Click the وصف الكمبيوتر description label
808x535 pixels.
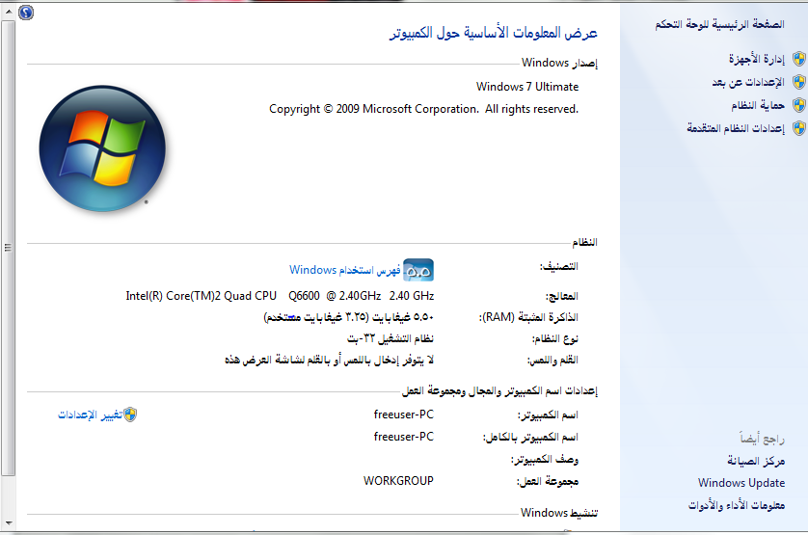click(545, 459)
